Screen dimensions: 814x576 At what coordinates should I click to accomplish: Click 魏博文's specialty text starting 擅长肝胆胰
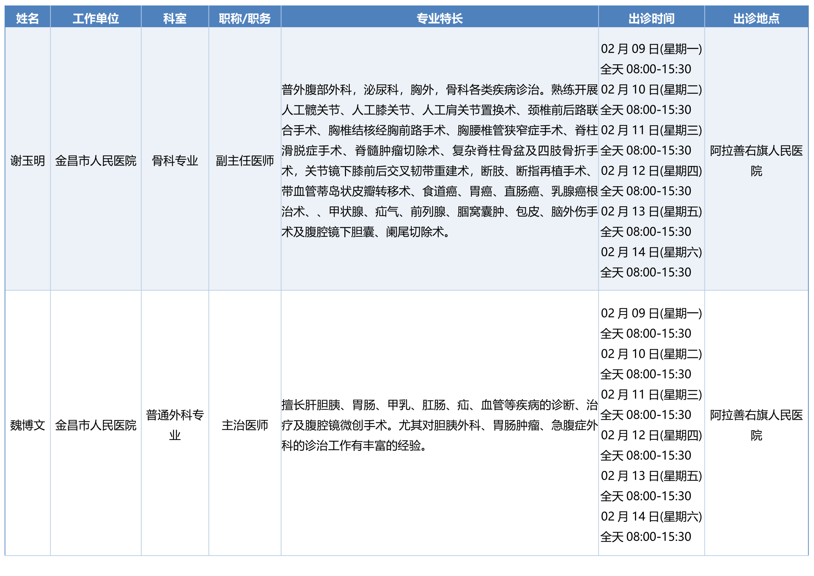coord(439,425)
